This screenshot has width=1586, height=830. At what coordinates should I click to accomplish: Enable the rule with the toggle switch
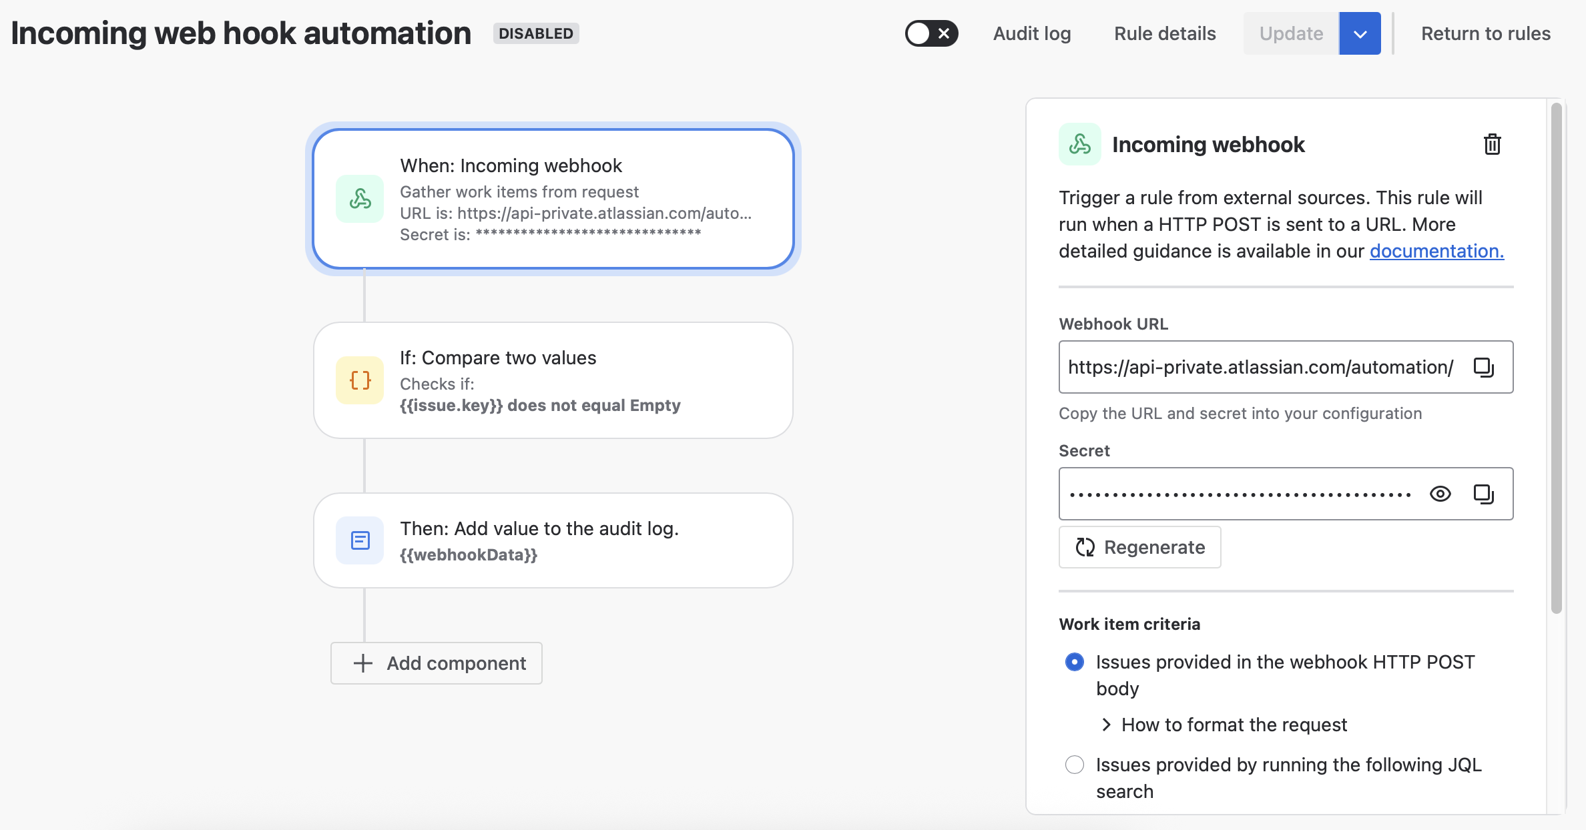931,33
